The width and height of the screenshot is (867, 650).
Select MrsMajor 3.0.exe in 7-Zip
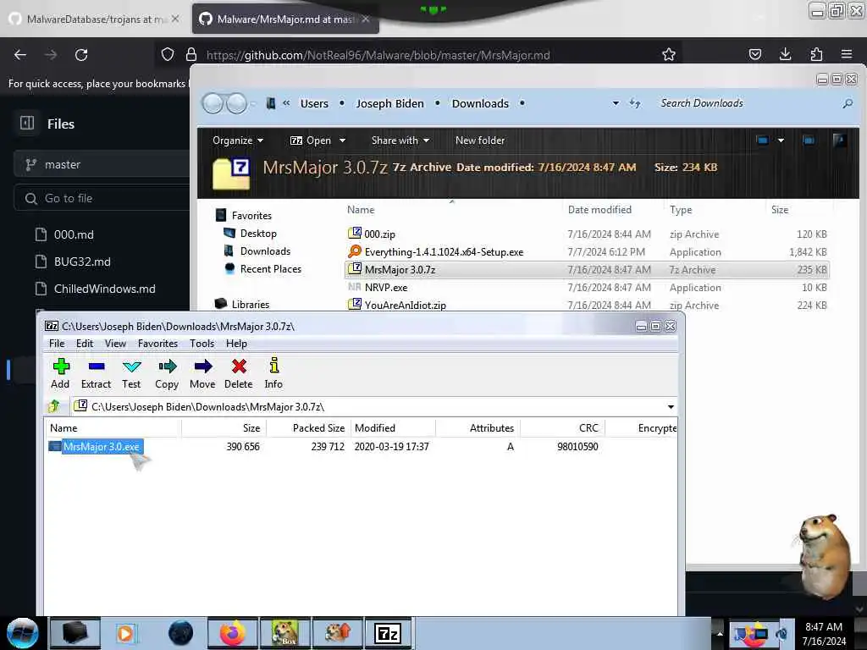coord(102,447)
